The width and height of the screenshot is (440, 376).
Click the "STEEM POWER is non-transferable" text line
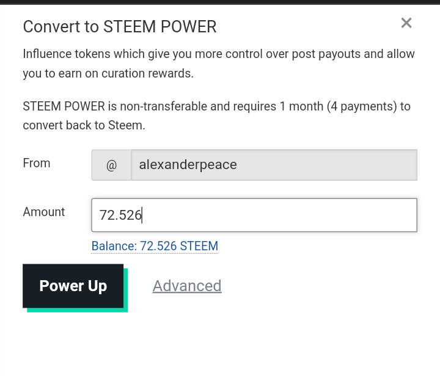point(216,106)
